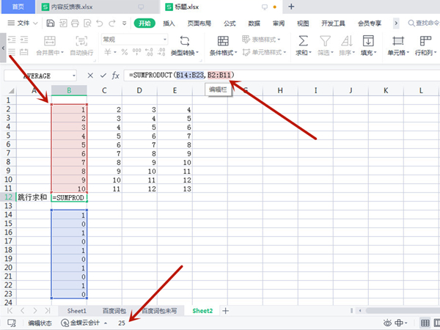Viewport: 440px width, 330px height.
Task: Click the 填充 fill icon
Action: pos(369,44)
